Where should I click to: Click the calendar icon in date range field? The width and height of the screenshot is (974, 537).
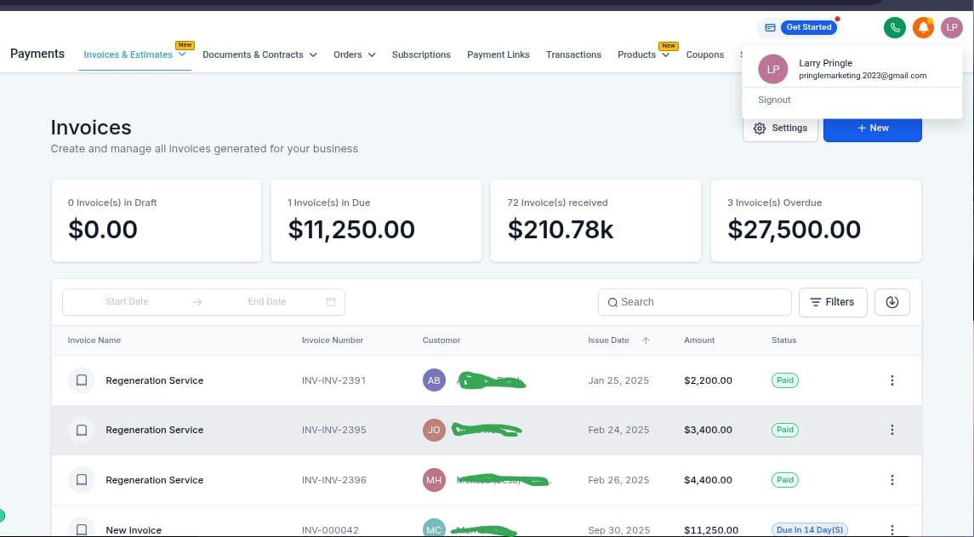click(x=330, y=302)
